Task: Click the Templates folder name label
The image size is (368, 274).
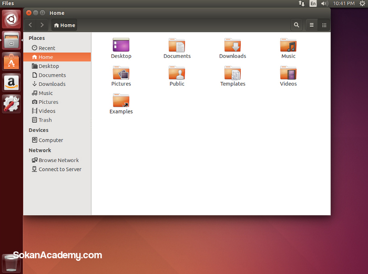Action: (x=232, y=83)
